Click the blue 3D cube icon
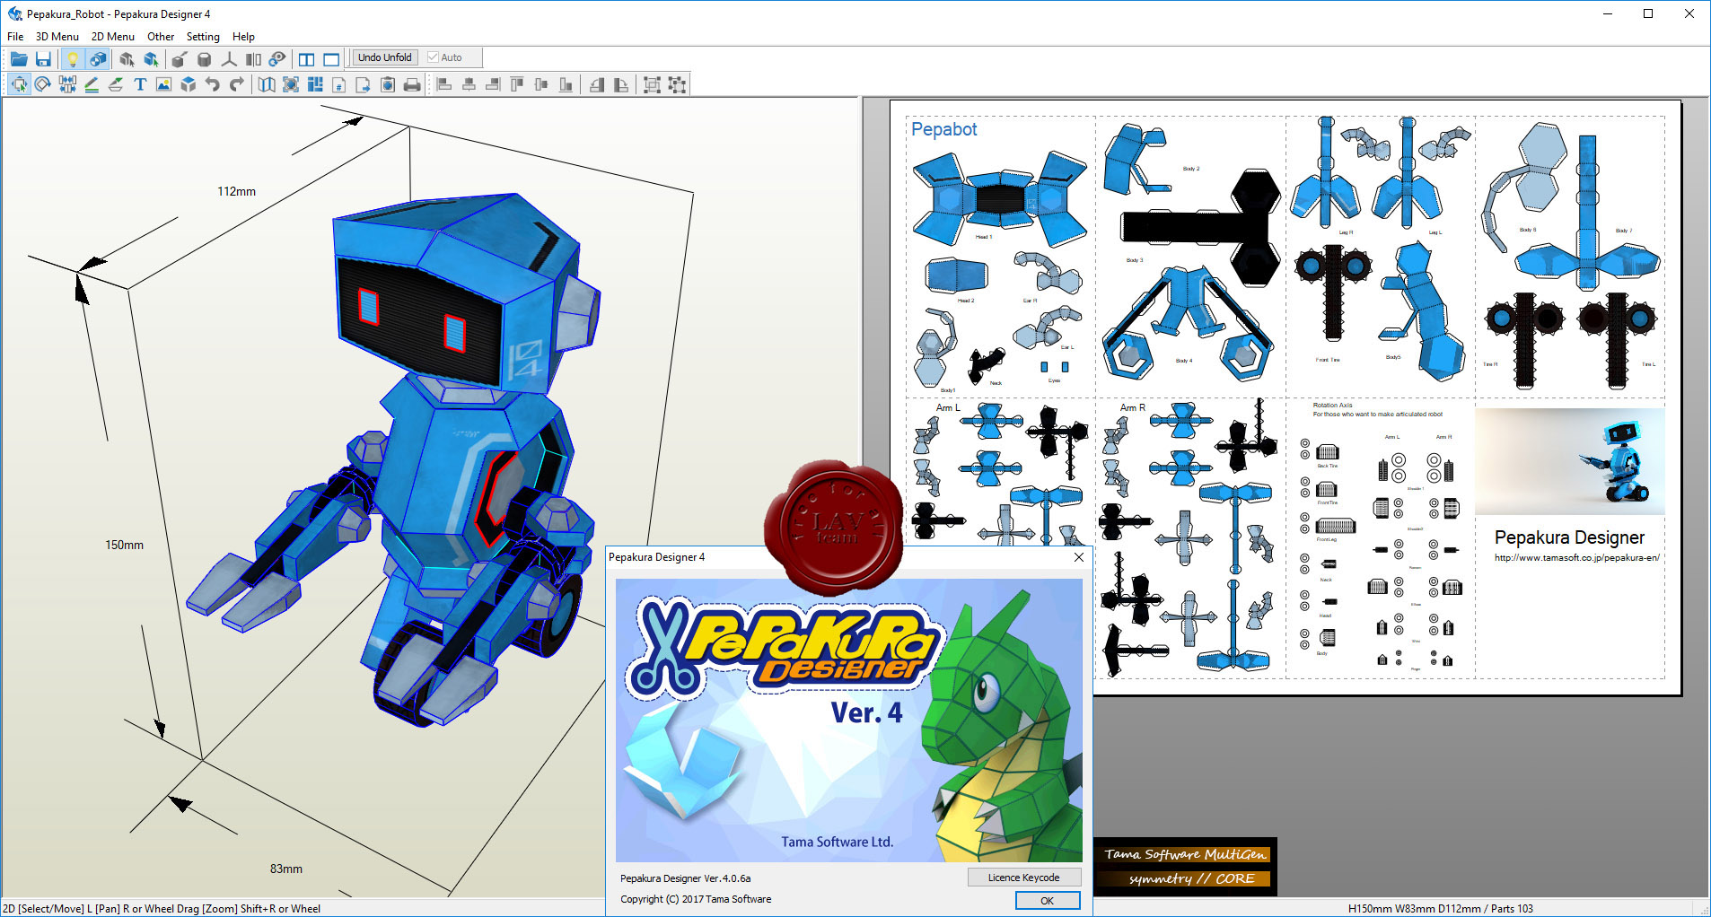Viewport: 1711px width, 917px height. coord(189,84)
